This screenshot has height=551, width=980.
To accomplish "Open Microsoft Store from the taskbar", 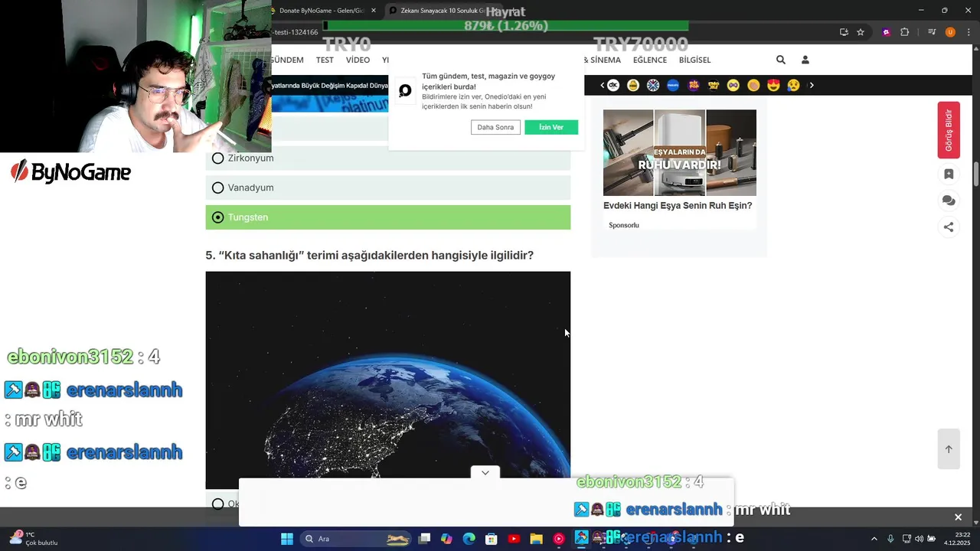I will coord(492,539).
